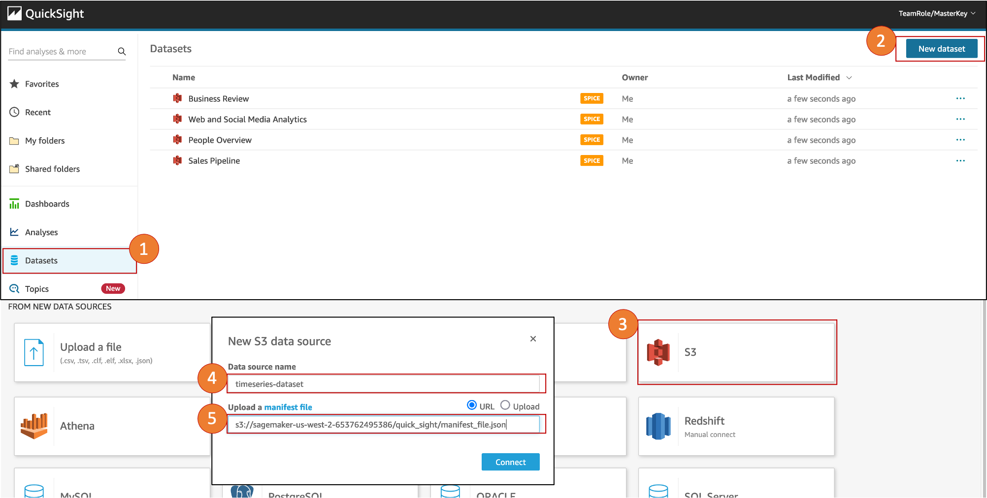The width and height of the screenshot is (987, 498).
Task: Go to Favorites in sidebar
Action: 42,84
